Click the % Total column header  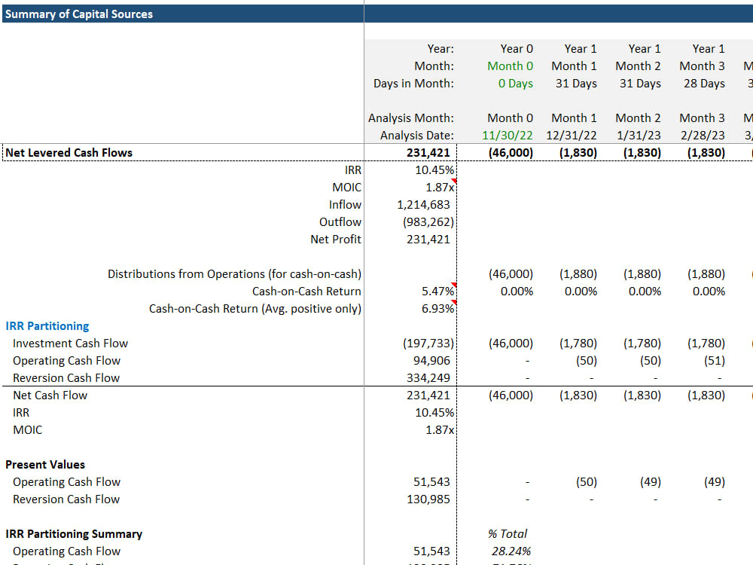click(507, 534)
